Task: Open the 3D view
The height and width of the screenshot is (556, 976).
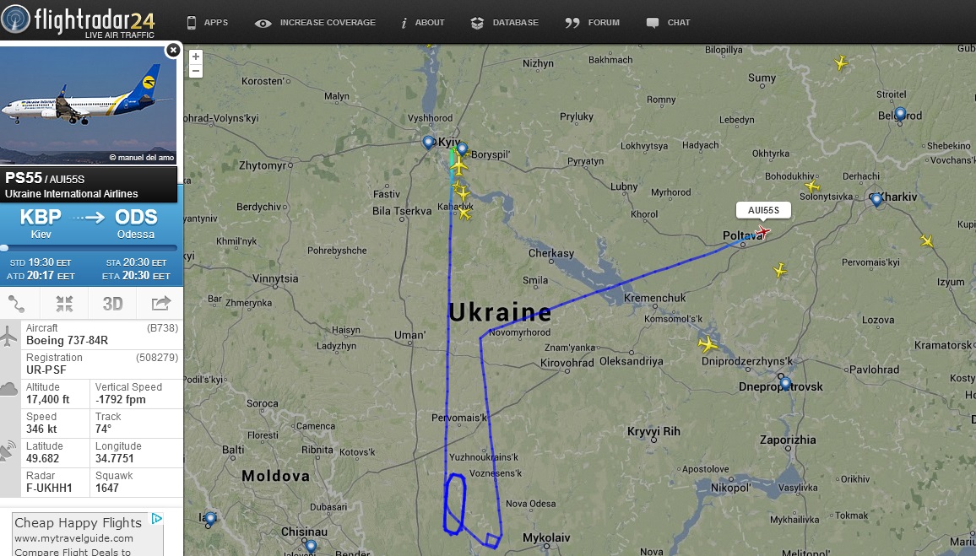Action: (x=112, y=304)
